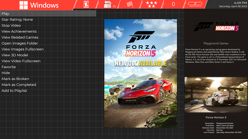Click the Developer value Playground Games
This screenshot has height=139, width=248.
pos(225,123)
